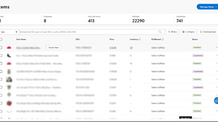This screenshot has height=122, width=218.
Task: Check the box for the $84.90 item row
Action: click(x=1, y=79)
